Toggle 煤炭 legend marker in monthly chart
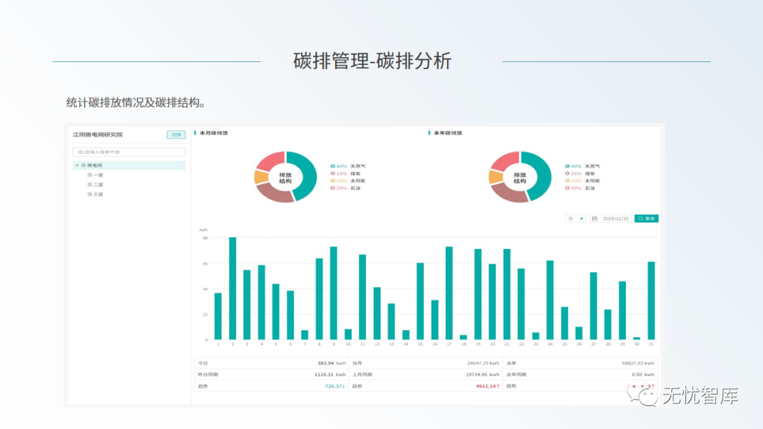The width and height of the screenshot is (763, 429). pos(333,174)
